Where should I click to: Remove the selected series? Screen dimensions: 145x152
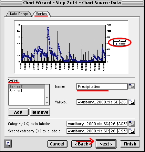point(40,112)
